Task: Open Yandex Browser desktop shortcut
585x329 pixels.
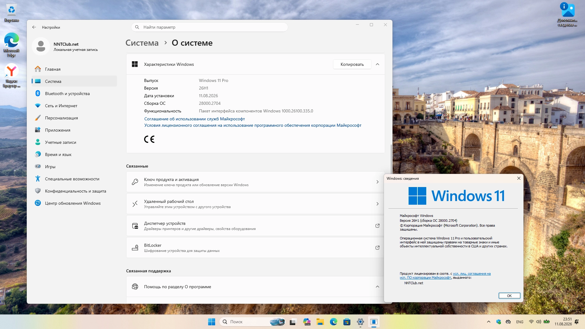Action: [12, 75]
